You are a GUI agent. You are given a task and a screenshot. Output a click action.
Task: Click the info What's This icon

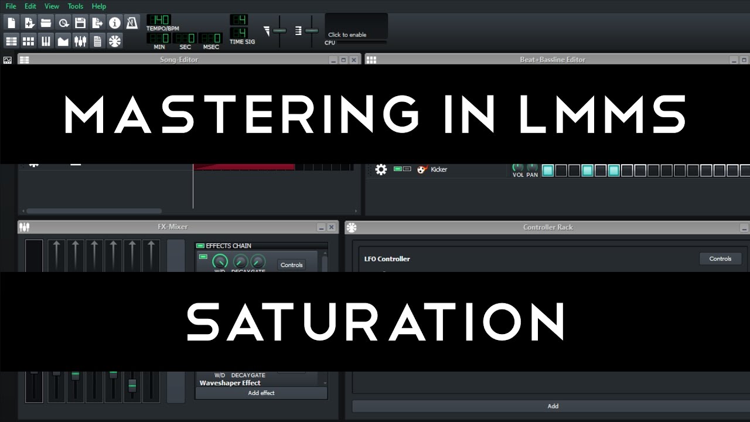[115, 23]
